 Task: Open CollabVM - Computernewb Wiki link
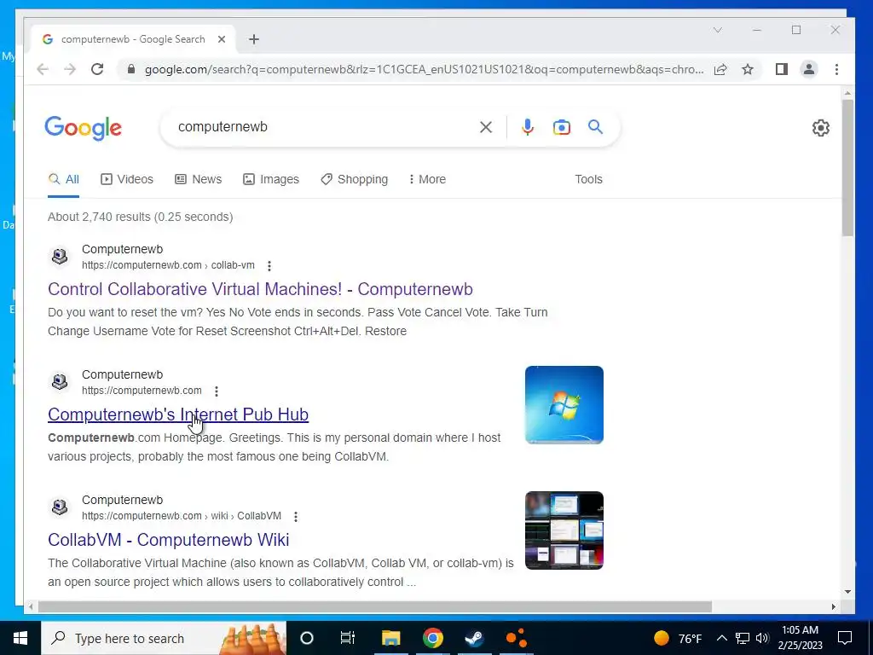coord(168,540)
